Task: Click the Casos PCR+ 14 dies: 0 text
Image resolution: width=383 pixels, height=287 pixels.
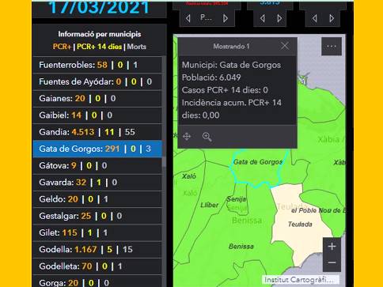Action: click(225, 90)
